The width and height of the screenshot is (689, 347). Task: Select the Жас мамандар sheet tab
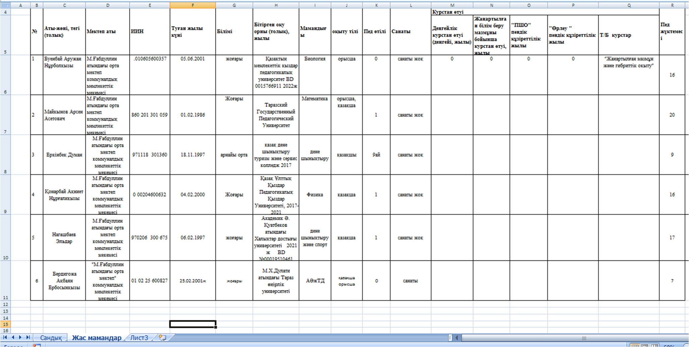pos(97,338)
